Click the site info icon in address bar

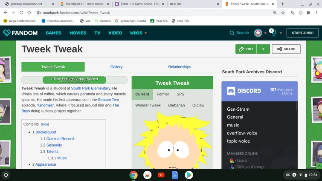[39, 13]
